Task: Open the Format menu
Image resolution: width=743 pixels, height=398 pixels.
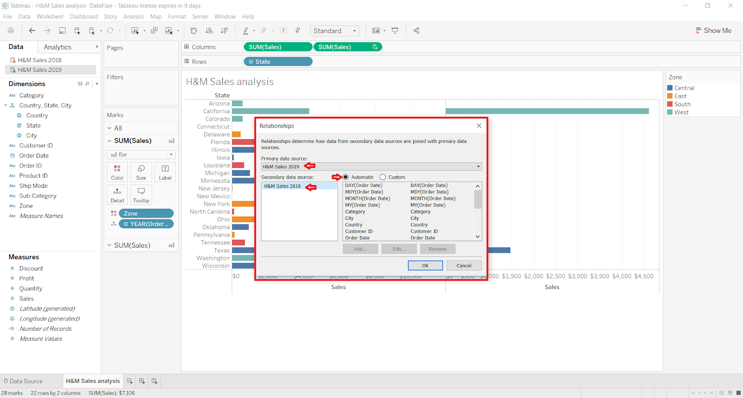Action: (x=177, y=17)
